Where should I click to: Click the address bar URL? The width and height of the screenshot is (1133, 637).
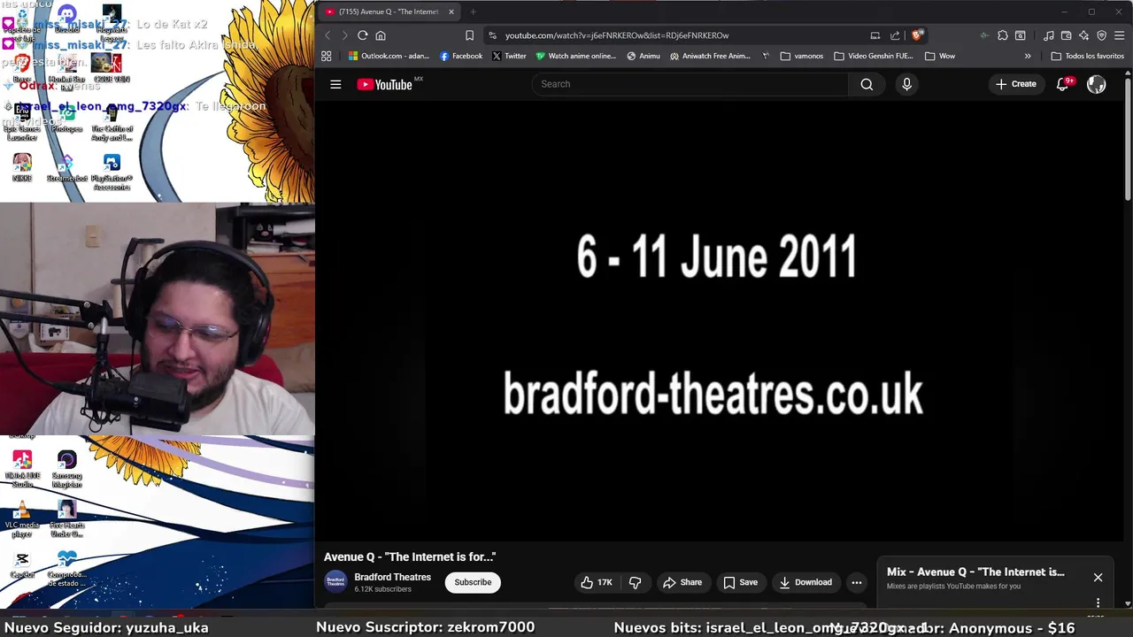click(x=617, y=35)
